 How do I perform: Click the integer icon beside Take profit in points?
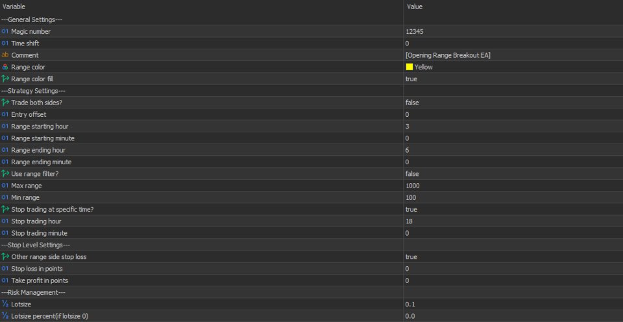coord(5,280)
